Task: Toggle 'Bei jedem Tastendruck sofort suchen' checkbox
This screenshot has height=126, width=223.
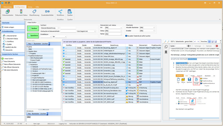Action: pos(126,36)
